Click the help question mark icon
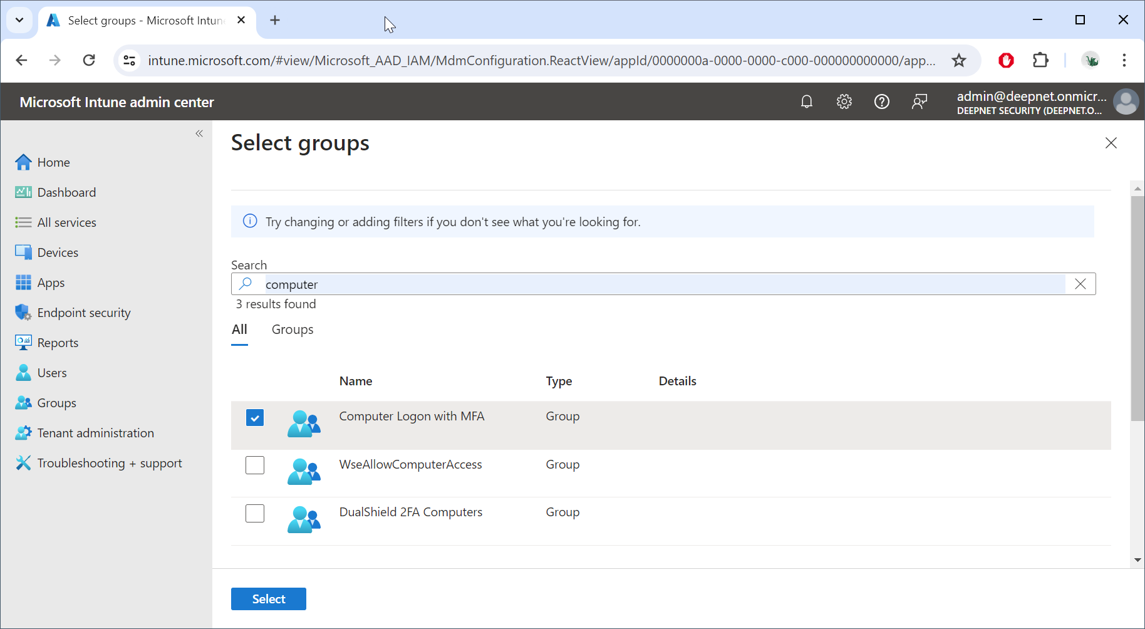Screen dimensions: 1145x629 882,101
